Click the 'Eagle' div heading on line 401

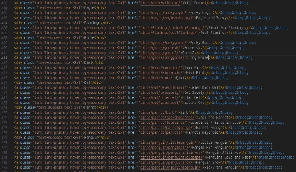pos(89,8)
